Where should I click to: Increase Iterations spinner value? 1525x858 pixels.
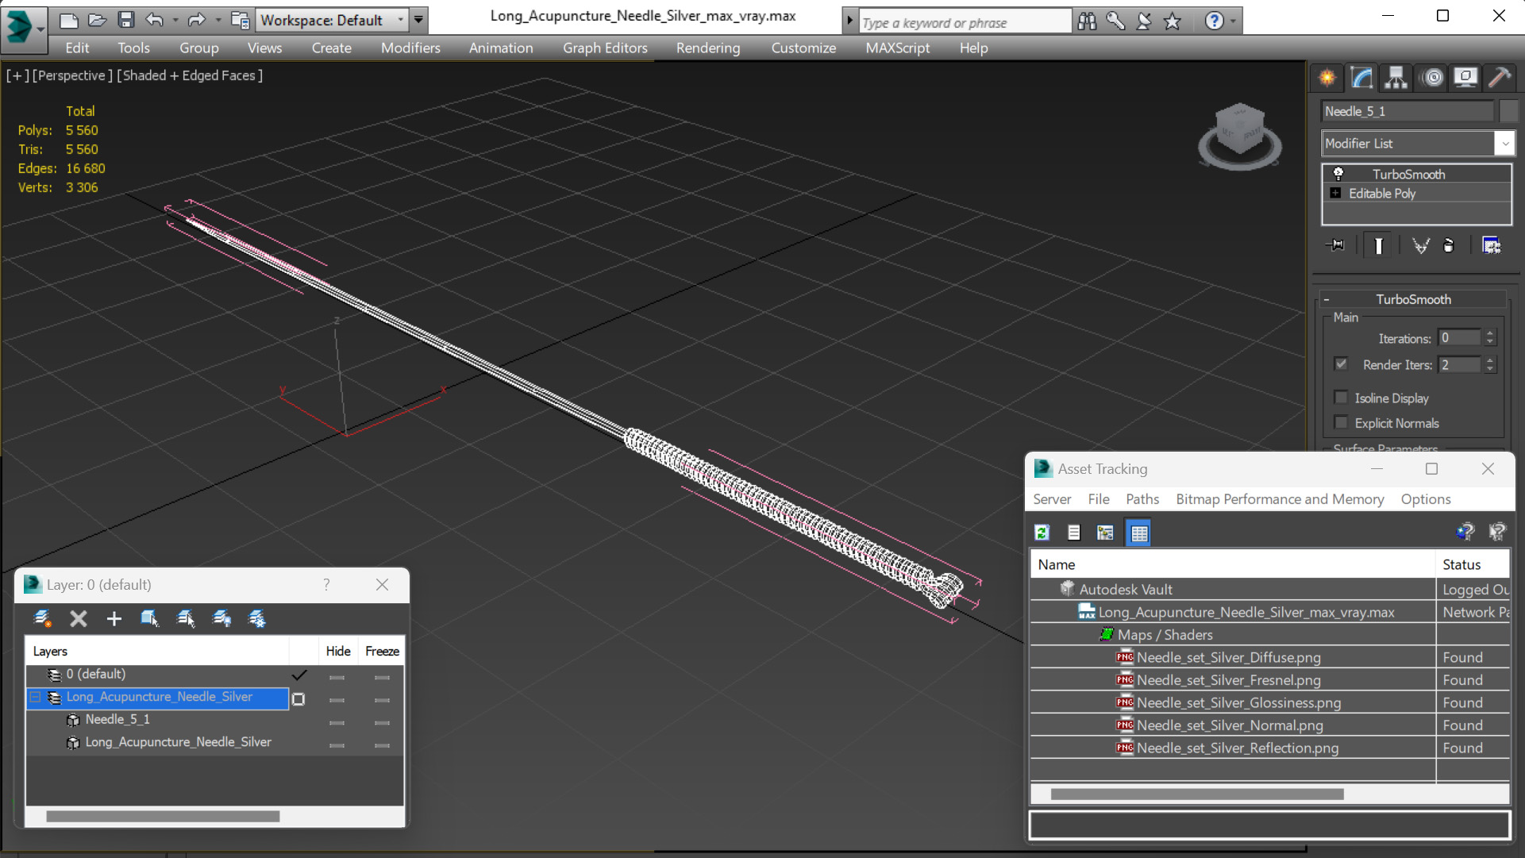click(x=1490, y=333)
